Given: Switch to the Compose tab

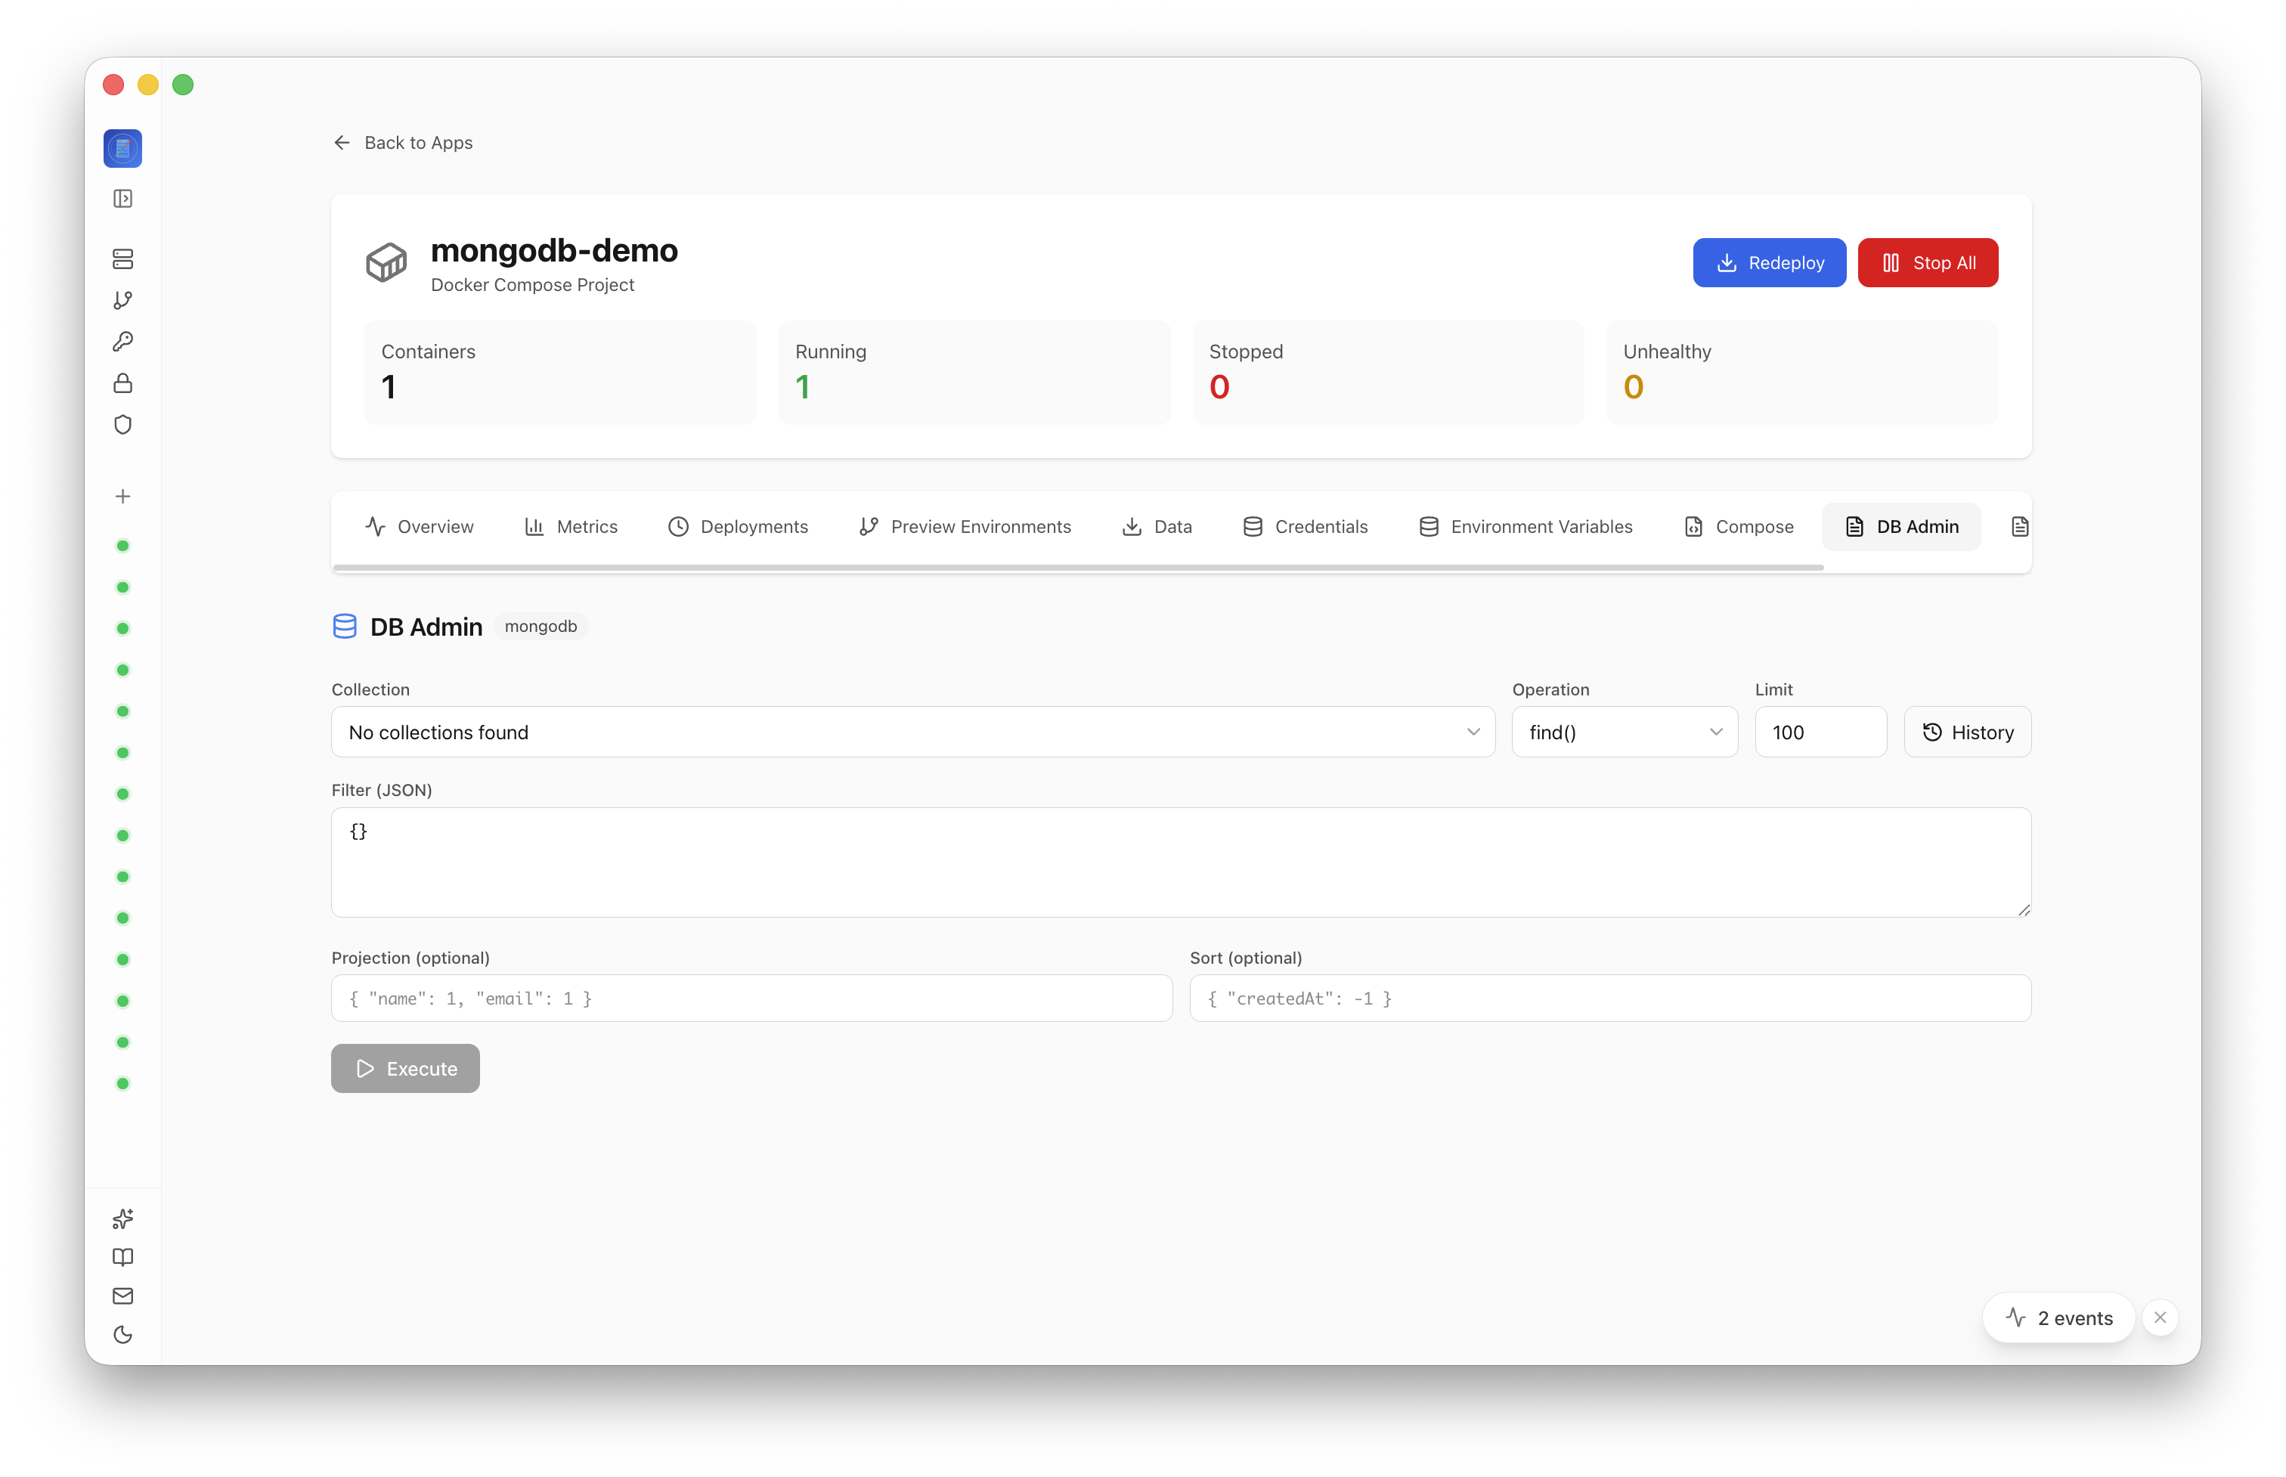Looking at the screenshot, I should coord(1739,527).
